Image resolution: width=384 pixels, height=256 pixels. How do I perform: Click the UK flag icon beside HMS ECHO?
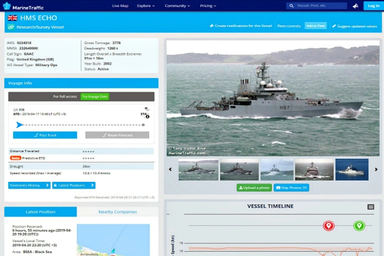click(13, 18)
